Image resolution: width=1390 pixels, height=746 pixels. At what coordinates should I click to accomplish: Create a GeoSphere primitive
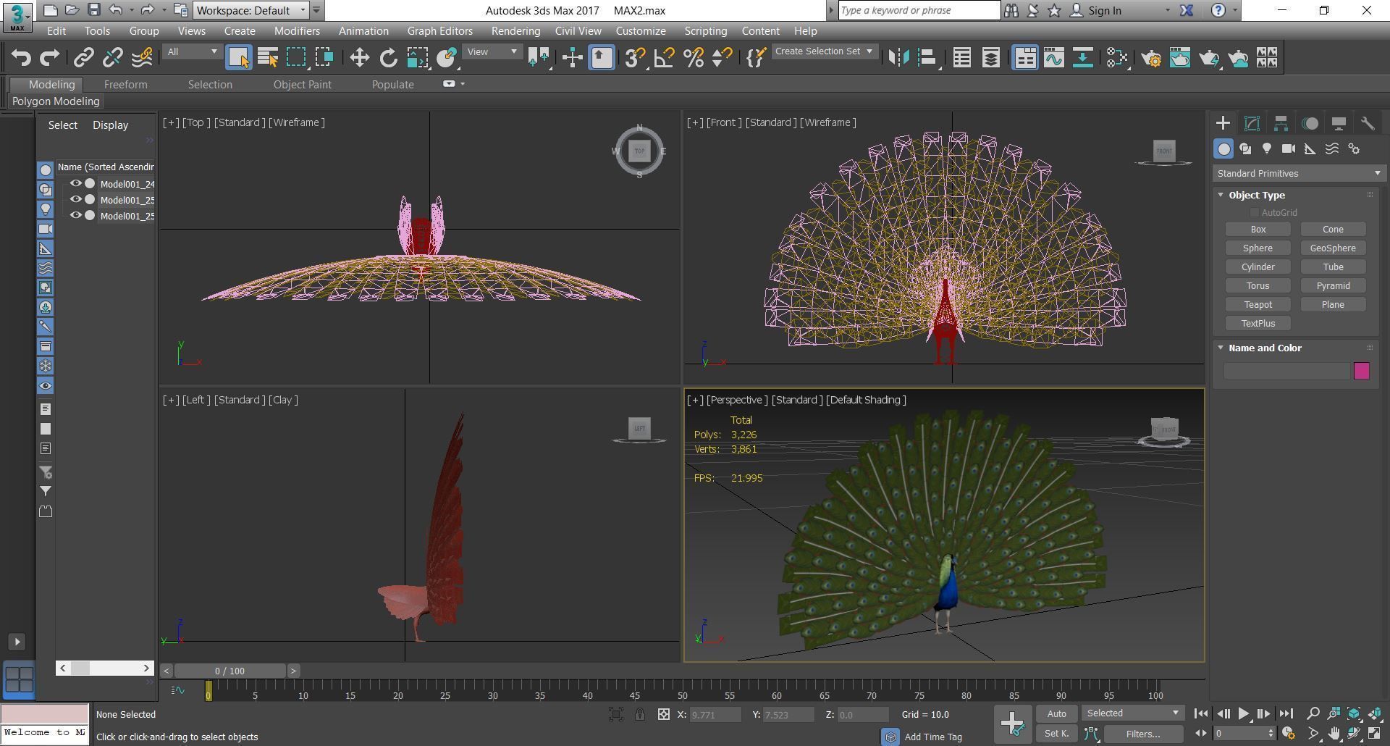coord(1333,248)
